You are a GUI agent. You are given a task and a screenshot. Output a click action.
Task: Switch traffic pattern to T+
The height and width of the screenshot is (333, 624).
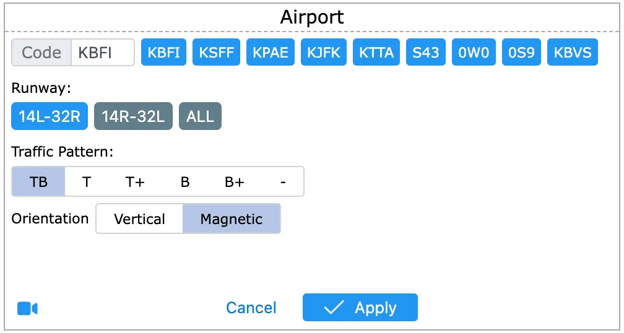point(135,182)
